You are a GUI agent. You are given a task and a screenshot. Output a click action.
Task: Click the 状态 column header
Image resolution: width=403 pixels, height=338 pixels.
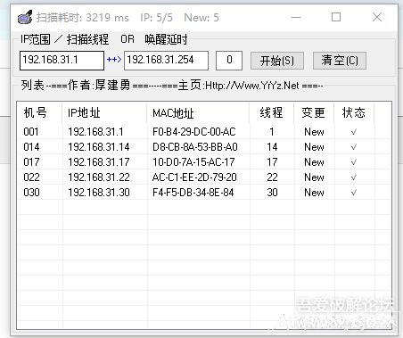tap(354, 113)
